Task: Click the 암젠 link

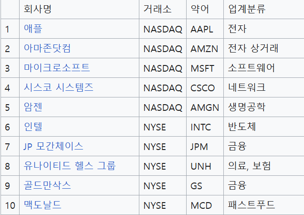Action: pos(33,107)
